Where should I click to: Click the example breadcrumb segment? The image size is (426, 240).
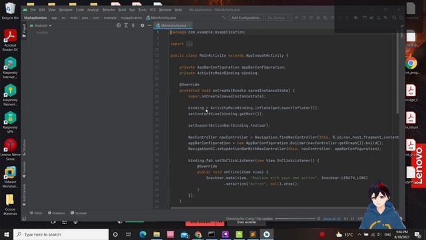110,18
